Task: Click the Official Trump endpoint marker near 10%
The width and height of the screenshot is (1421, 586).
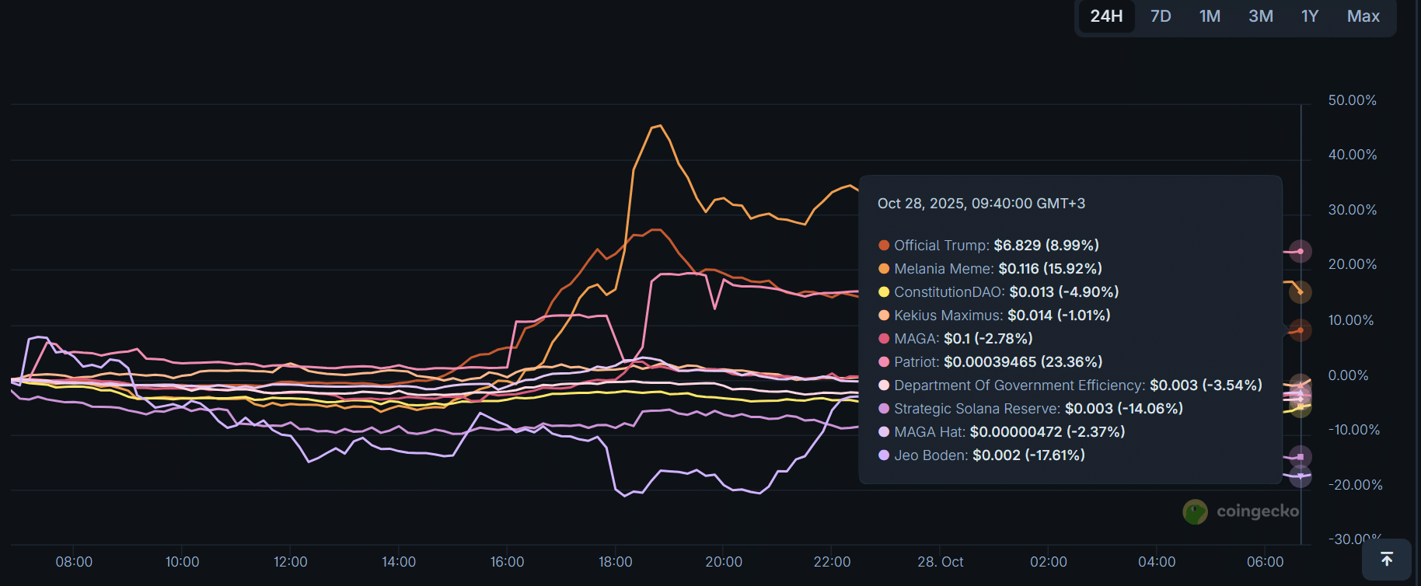Action: (x=1301, y=330)
